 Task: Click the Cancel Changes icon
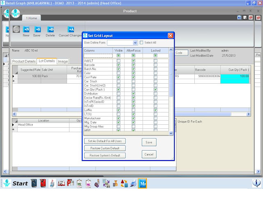(71, 30)
